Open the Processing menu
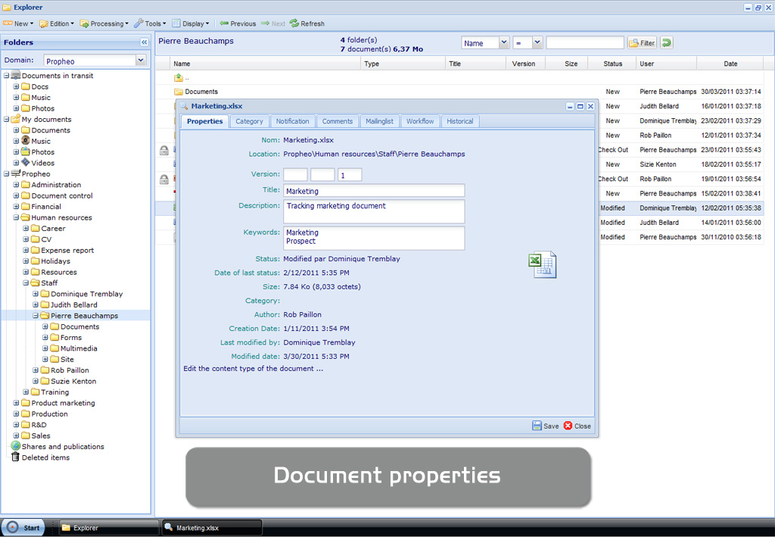This screenshot has width=775, height=537. tap(104, 23)
